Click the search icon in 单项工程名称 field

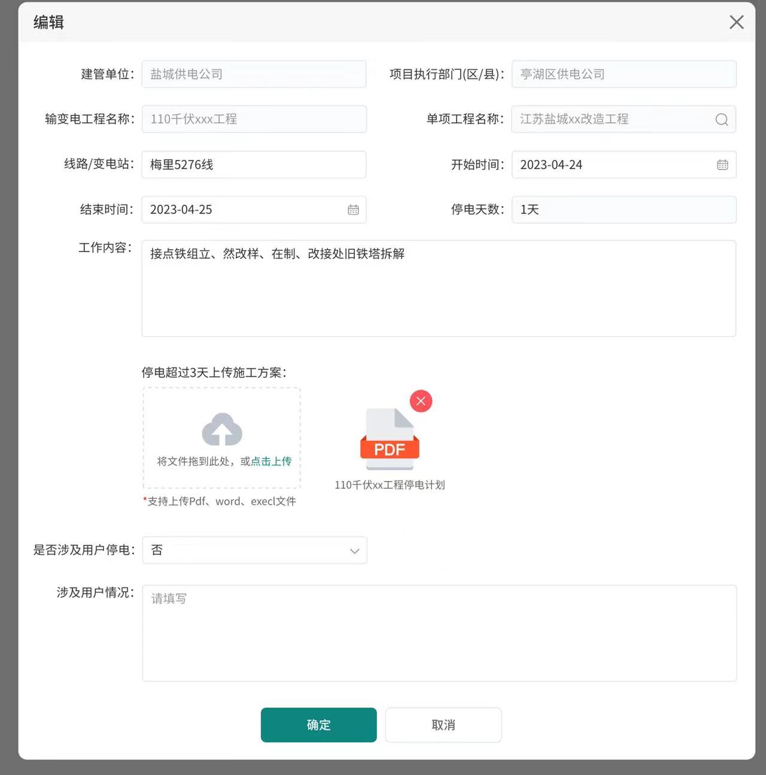pyautogui.click(x=722, y=119)
